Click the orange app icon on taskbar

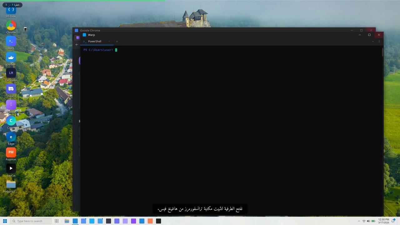coord(150,221)
